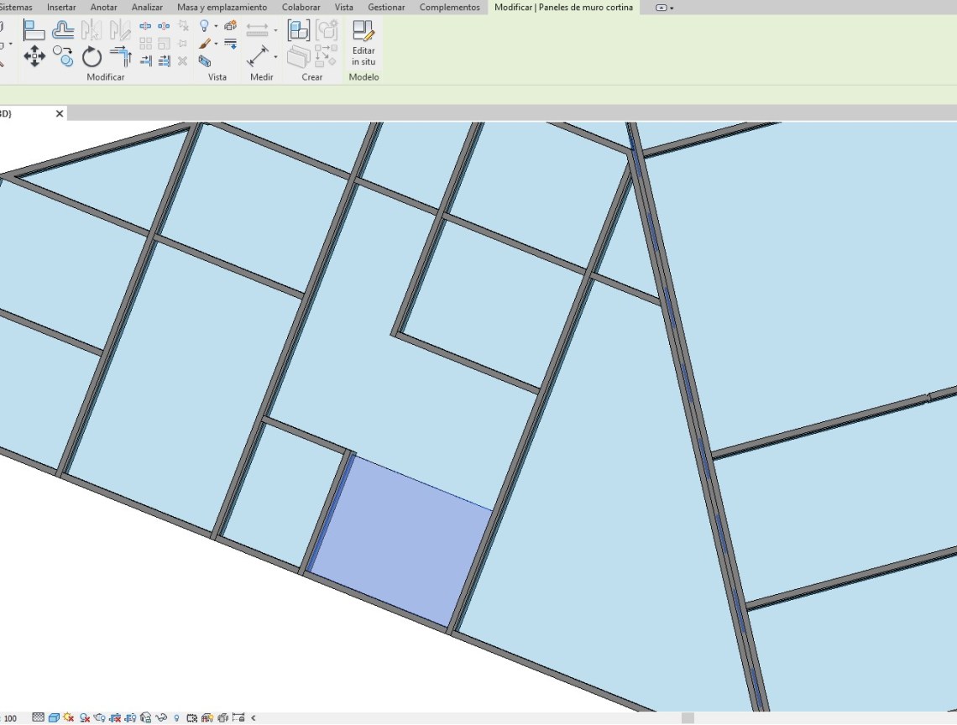Open the Vista ribbon tab
The image size is (957, 725).
[343, 8]
